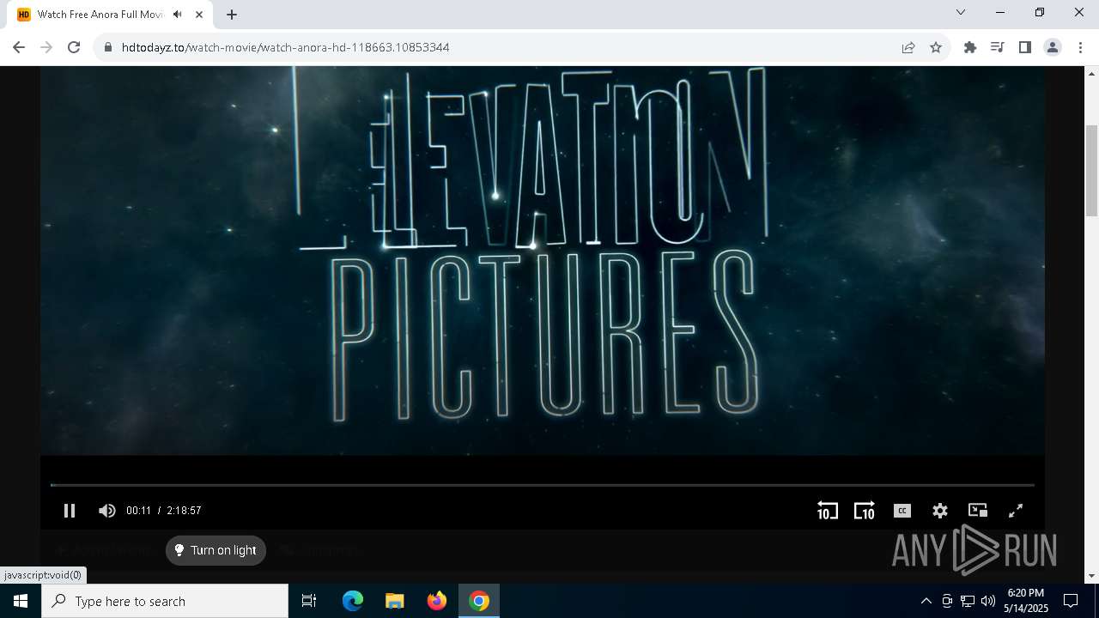This screenshot has height=618, width=1099.
Task: Open network status tray icon
Action: [x=968, y=601]
